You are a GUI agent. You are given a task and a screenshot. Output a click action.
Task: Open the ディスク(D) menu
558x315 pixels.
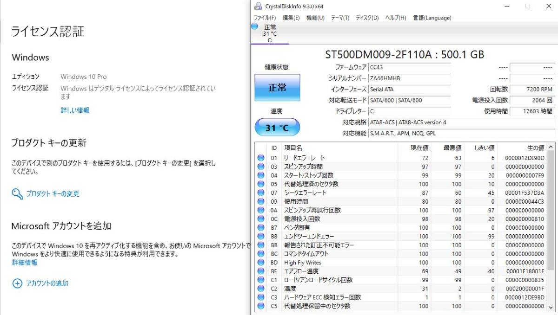point(367,18)
